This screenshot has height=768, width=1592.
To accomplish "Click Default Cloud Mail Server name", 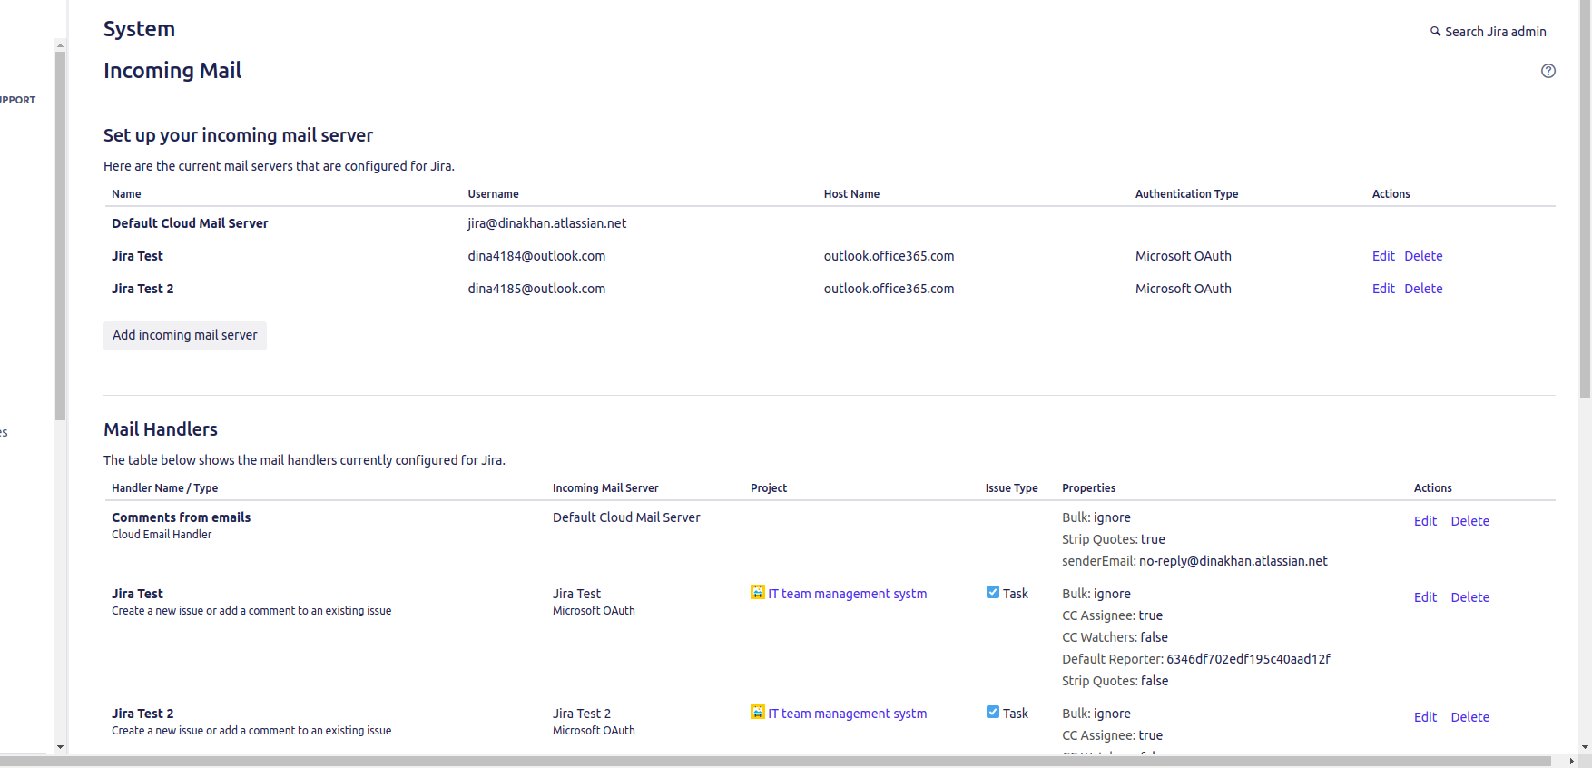I will pos(190,223).
